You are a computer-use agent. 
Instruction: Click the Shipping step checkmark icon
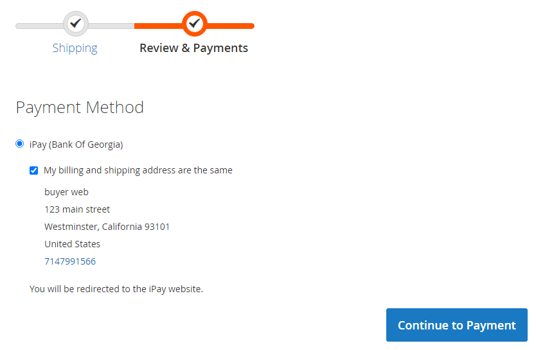click(76, 24)
